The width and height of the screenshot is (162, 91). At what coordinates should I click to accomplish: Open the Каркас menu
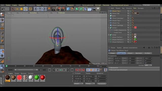tap(39, 5)
